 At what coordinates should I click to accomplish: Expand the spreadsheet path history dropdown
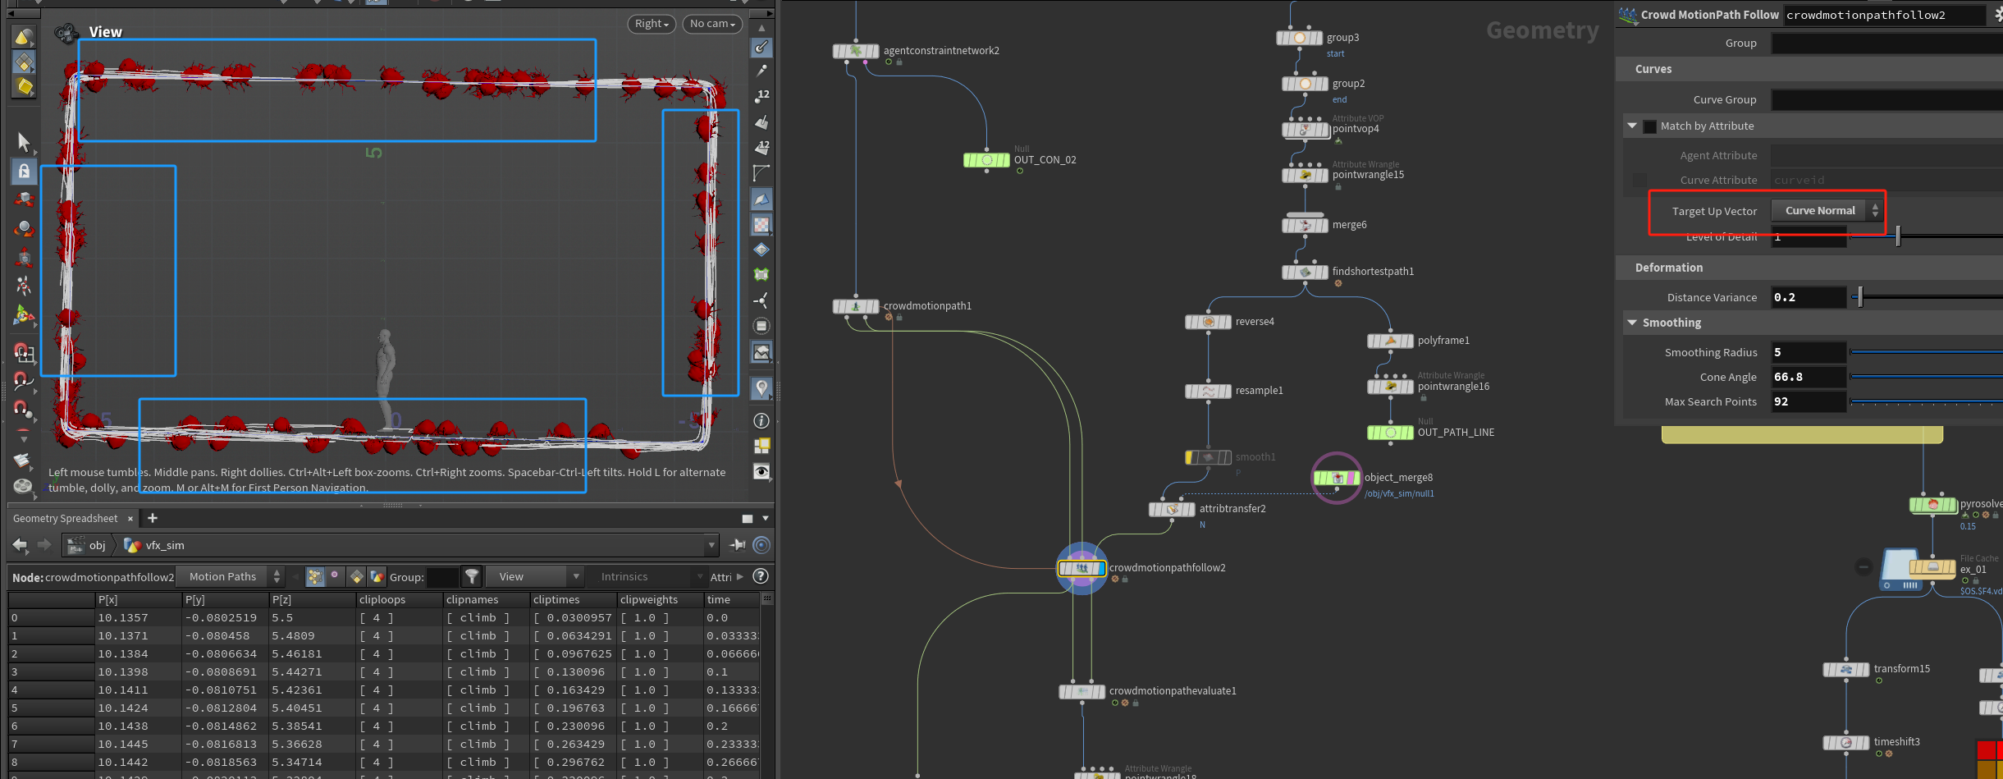(711, 545)
